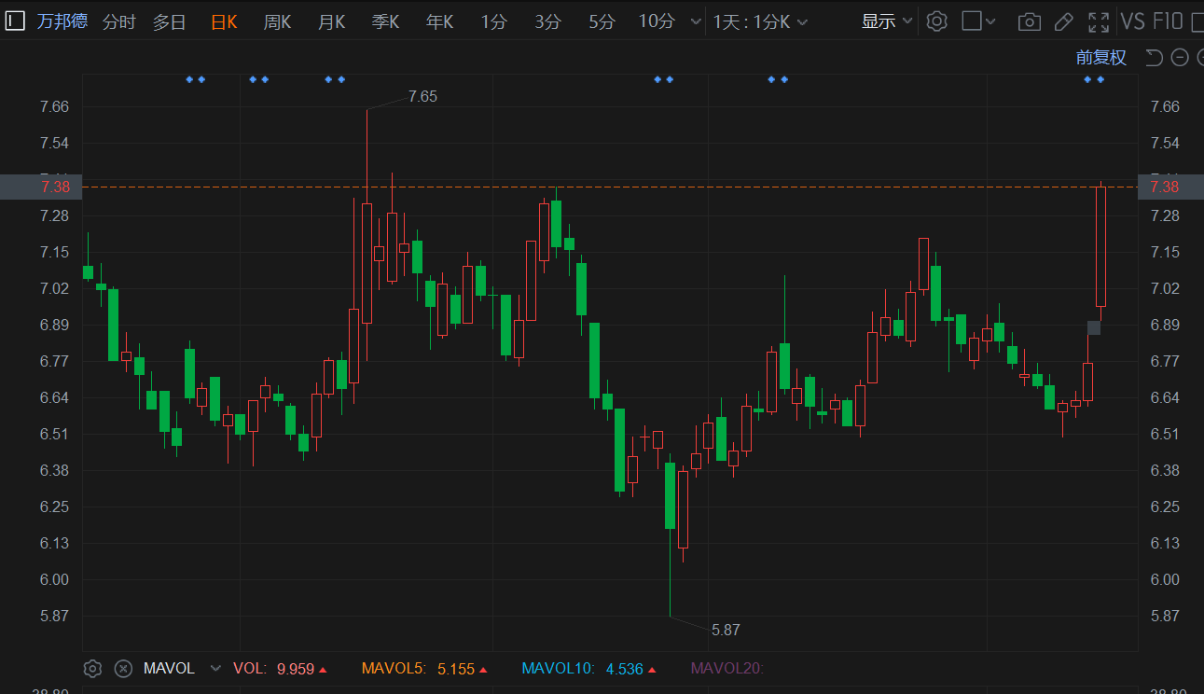Open the 显示 display dropdown
Viewport: 1204px width, 694px height.
point(887,21)
